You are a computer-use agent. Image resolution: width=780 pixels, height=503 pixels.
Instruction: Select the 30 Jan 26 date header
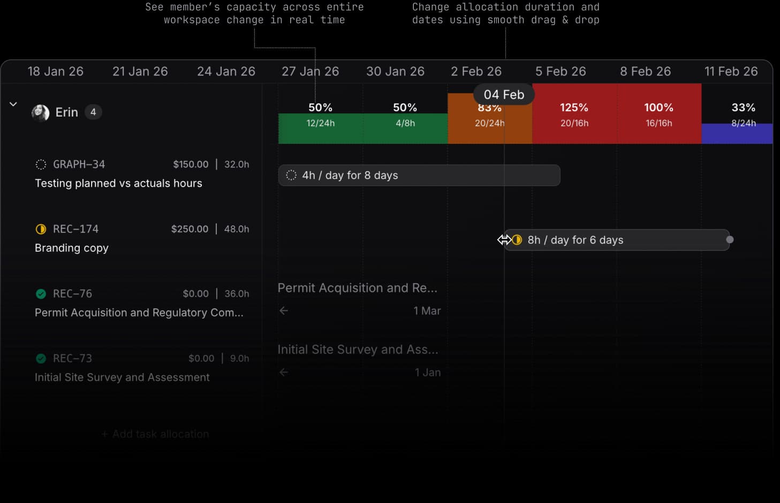tap(395, 72)
